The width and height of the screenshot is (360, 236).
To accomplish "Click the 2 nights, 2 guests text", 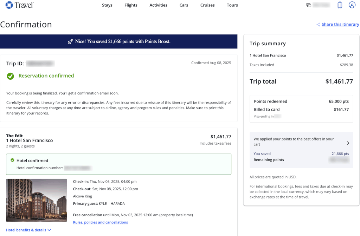I will pos(20,146).
